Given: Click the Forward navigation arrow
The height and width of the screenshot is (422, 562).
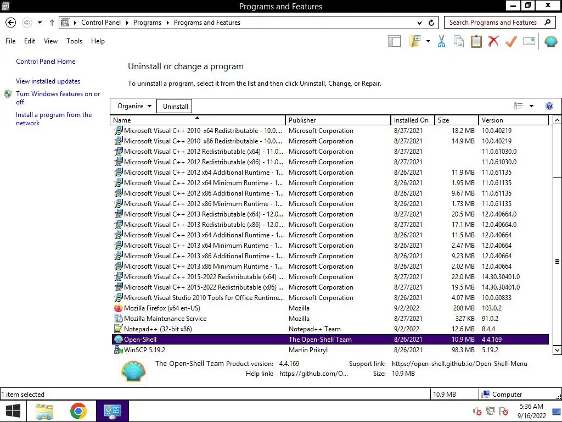Looking at the screenshot, I should pos(27,23).
